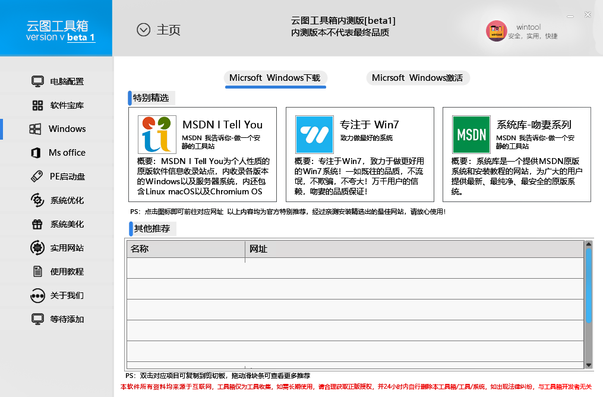Click the 网址 column header
The width and height of the screenshot is (603, 397).
(x=414, y=249)
